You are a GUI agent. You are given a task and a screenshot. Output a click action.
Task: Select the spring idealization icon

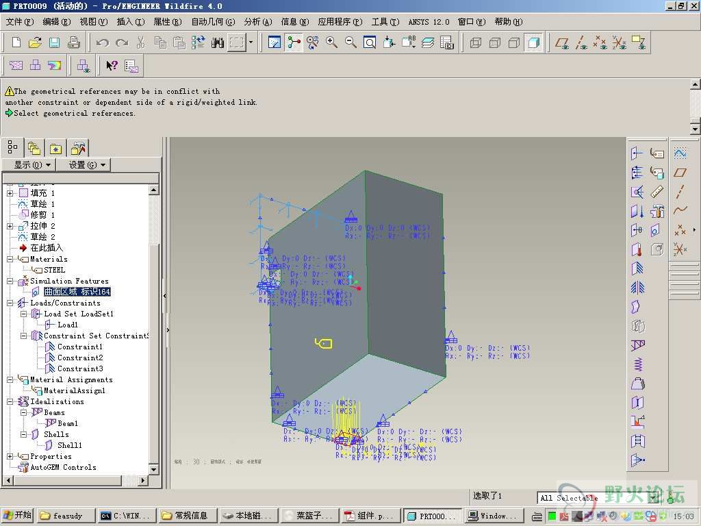638,364
